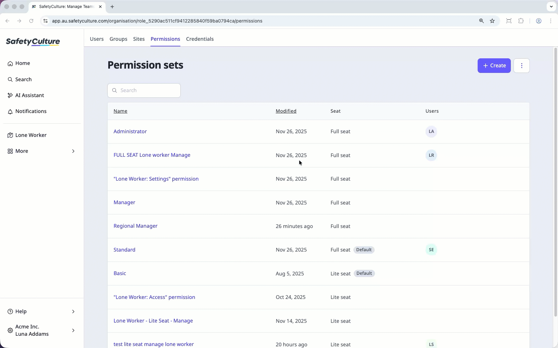Go forward in browser history
The image size is (558, 348).
tap(19, 21)
